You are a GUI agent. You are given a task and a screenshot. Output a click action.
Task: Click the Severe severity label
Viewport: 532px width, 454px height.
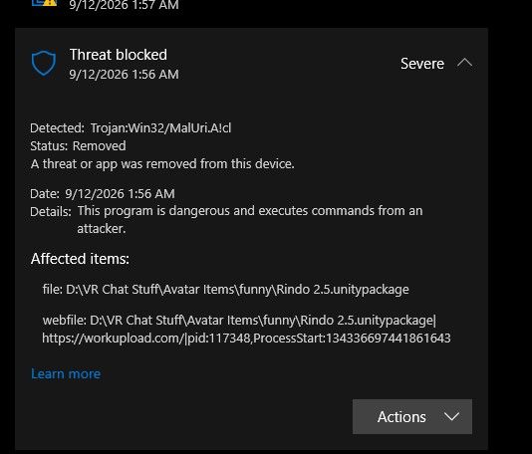(422, 64)
